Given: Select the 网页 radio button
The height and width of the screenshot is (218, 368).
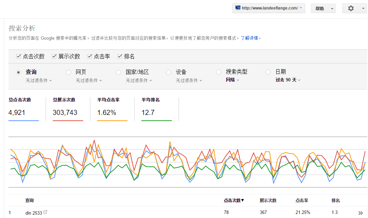Looking at the screenshot, I should pos(68,72).
